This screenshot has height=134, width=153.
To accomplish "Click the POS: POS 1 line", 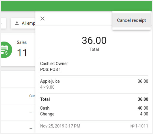I will (50, 69).
